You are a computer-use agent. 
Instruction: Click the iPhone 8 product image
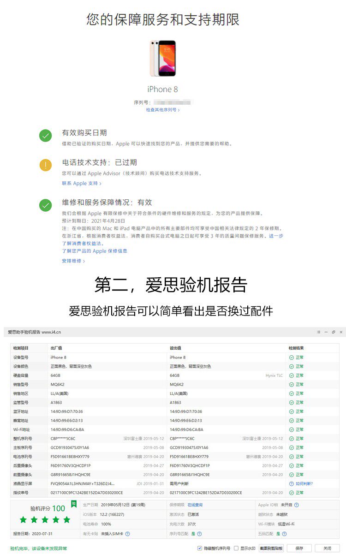(x=162, y=59)
